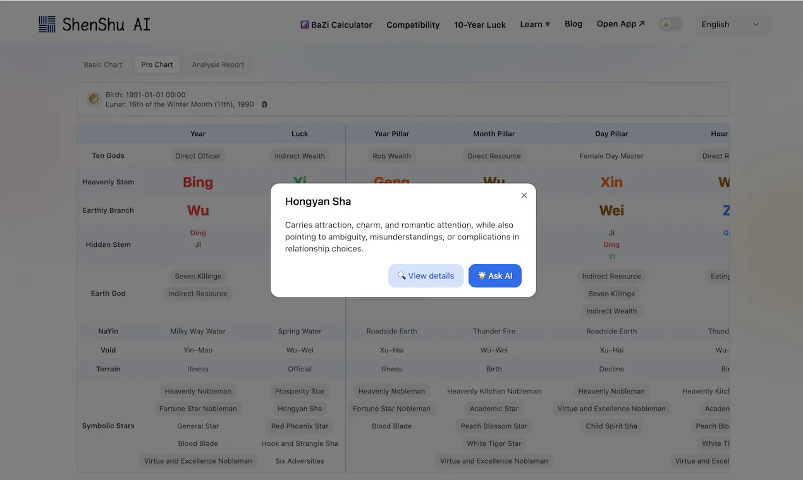Go to the Compatibility page

[x=413, y=25]
